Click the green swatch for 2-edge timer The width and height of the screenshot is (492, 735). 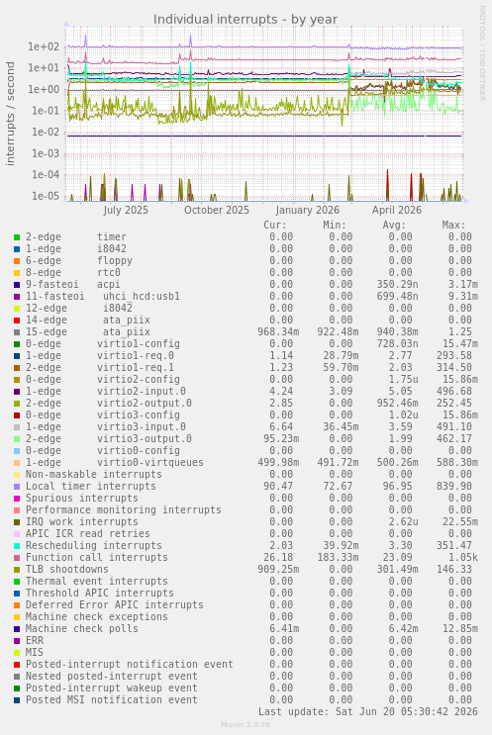click(17, 237)
